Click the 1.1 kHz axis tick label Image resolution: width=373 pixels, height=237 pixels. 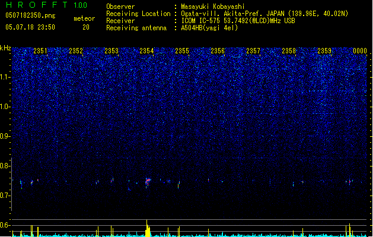tap(5, 77)
